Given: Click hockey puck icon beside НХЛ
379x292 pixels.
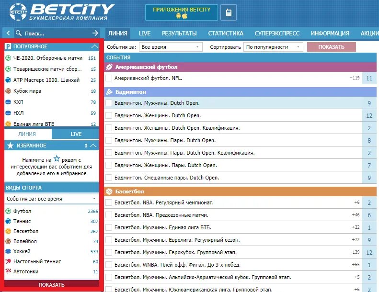Looking at the screenshot, I should [8, 113].
